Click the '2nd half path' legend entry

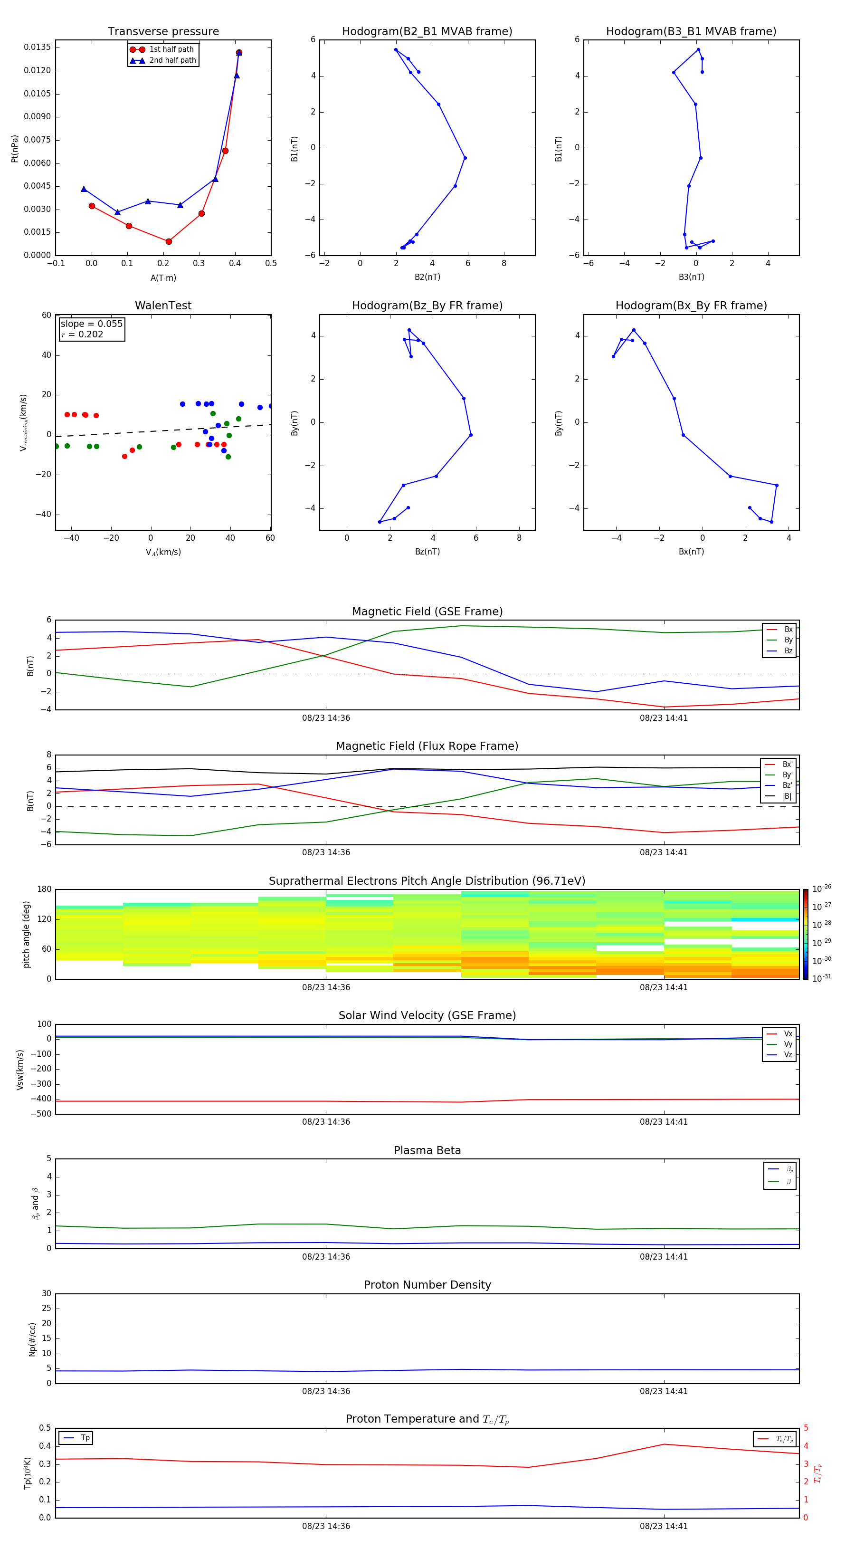(x=162, y=60)
